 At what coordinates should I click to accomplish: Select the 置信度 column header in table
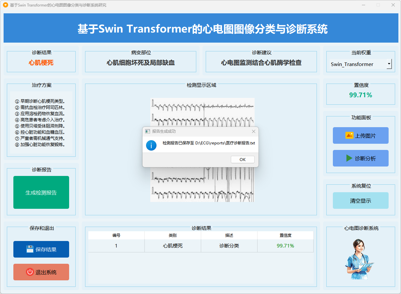coord(285,235)
